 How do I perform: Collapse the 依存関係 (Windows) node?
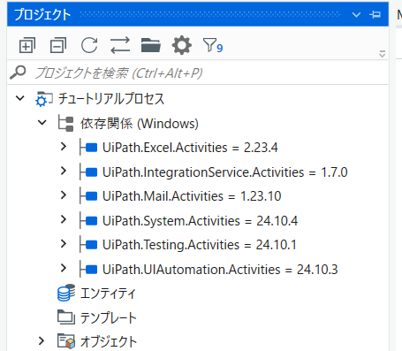point(42,123)
